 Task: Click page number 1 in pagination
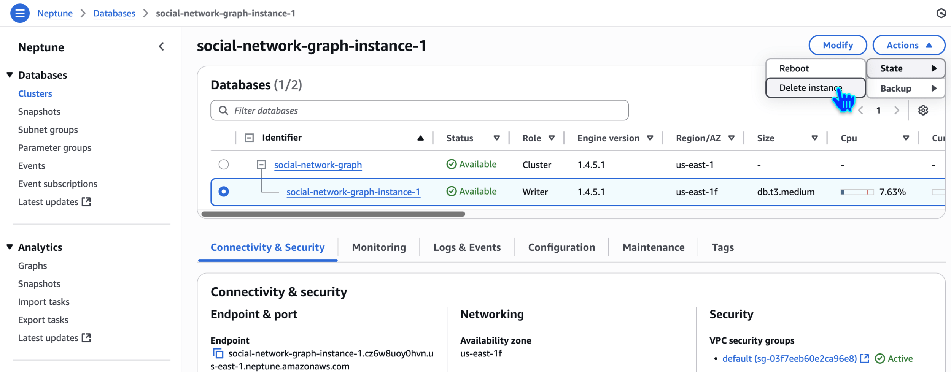coord(878,110)
